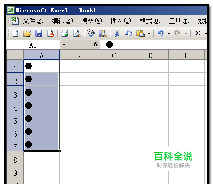Click empty cell A8
Viewport: 213px width, 184px height.
[x=42, y=158]
